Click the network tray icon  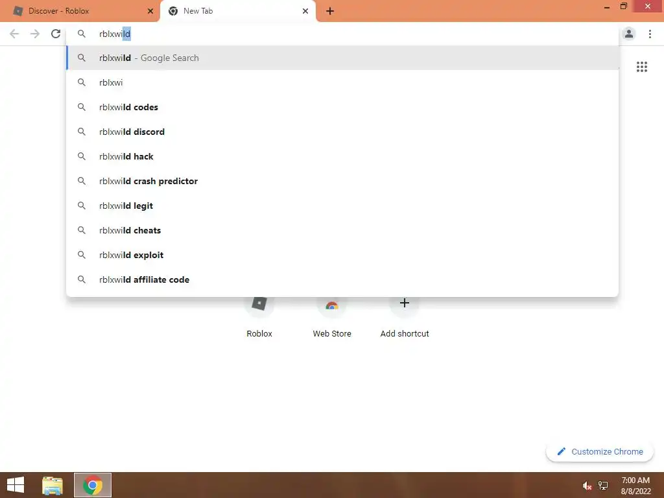coord(603,486)
